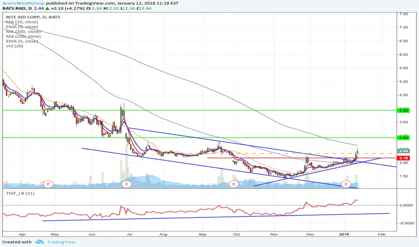Click the 0.0000 indicator axis label
The image size is (419, 247).
pyautogui.click(x=406, y=205)
